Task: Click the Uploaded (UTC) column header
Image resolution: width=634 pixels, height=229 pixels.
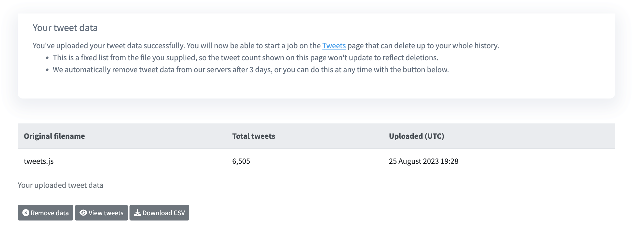Action: (x=416, y=136)
